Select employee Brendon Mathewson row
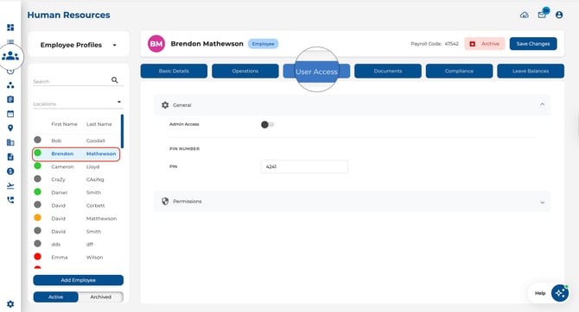 pos(76,154)
